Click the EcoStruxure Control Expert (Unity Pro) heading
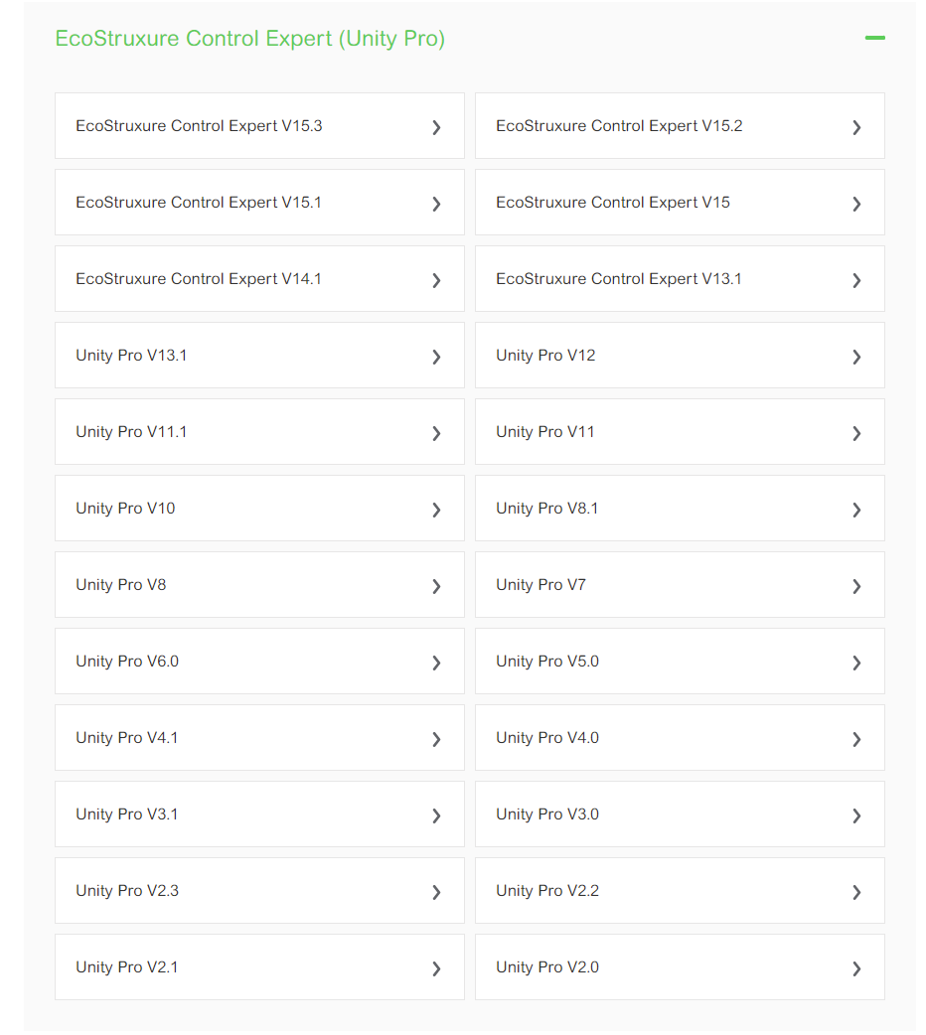 pos(250,39)
